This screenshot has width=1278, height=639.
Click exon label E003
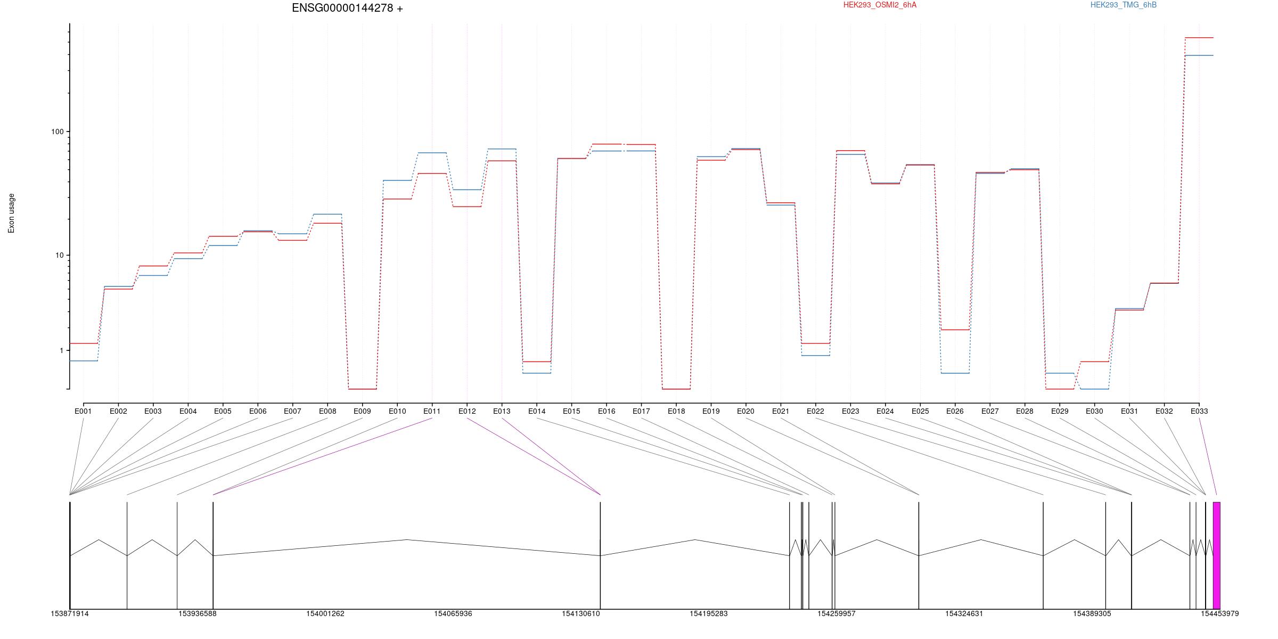pos(153,411)
